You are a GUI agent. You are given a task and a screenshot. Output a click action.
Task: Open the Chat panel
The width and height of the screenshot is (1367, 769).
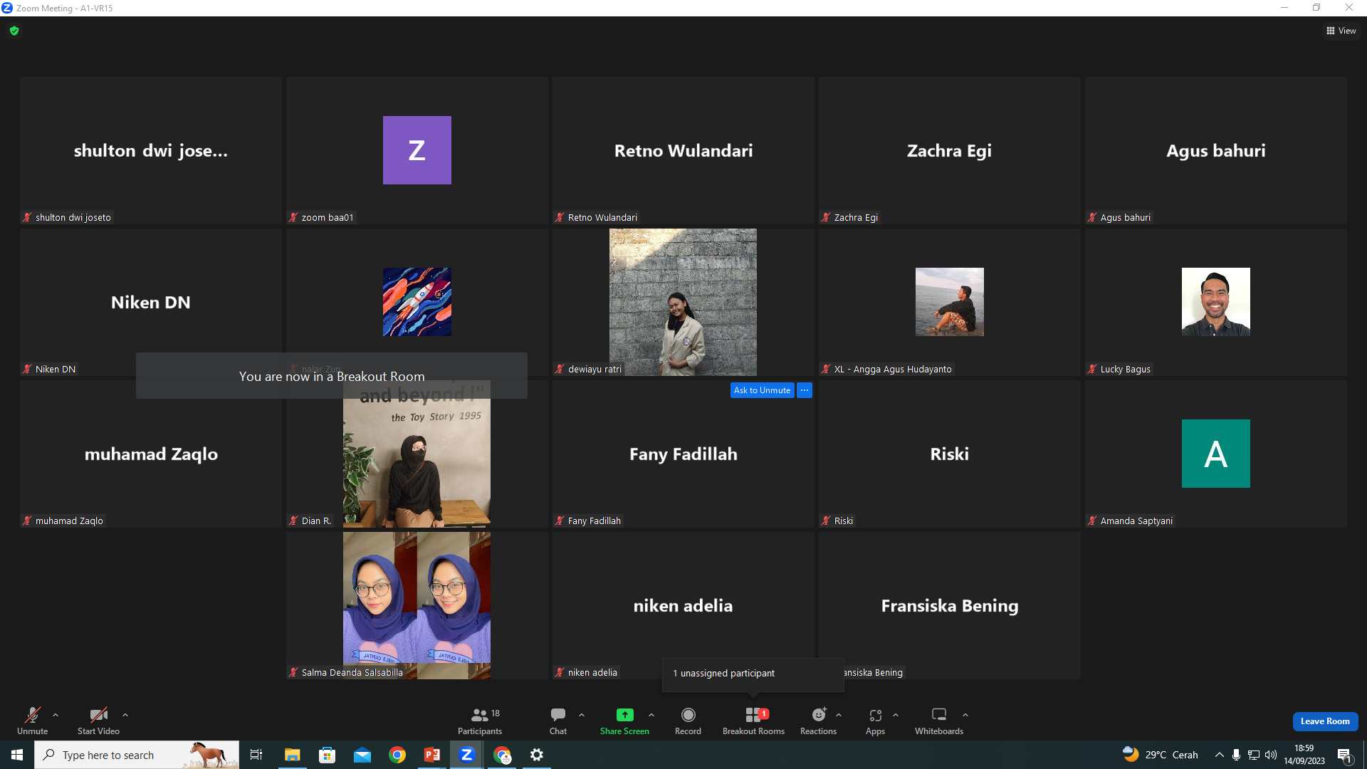558,721
